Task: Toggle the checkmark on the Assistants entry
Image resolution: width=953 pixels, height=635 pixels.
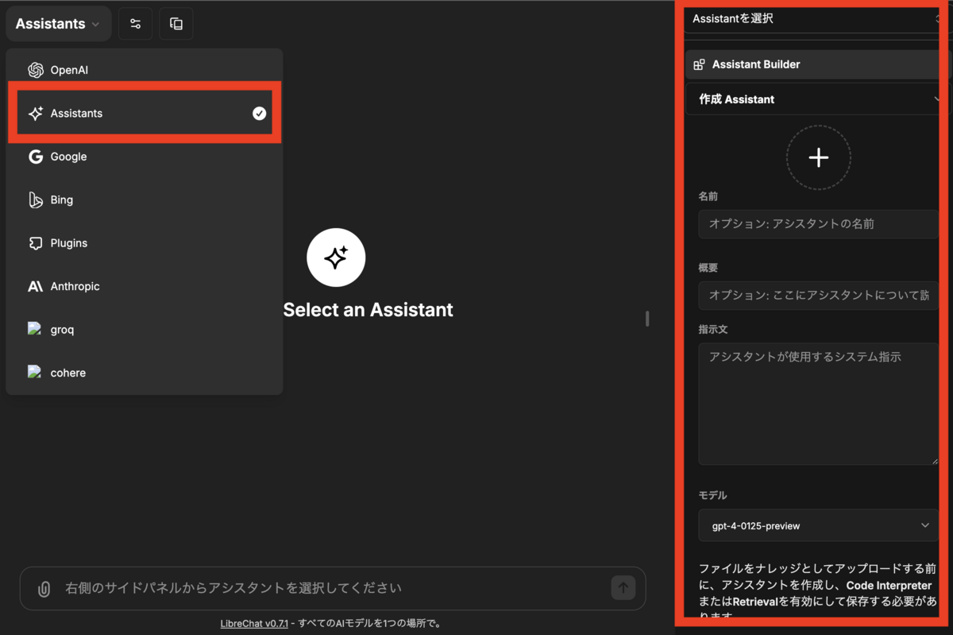Action: pos(259,113)
